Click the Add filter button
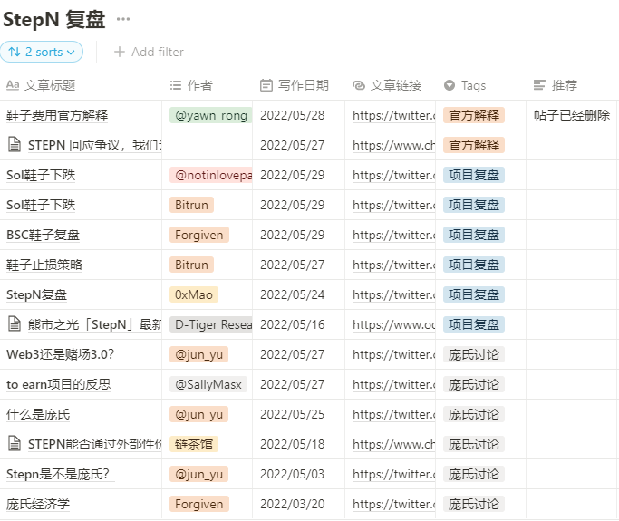This screenshot has width=619, height=521. point(149,52)
